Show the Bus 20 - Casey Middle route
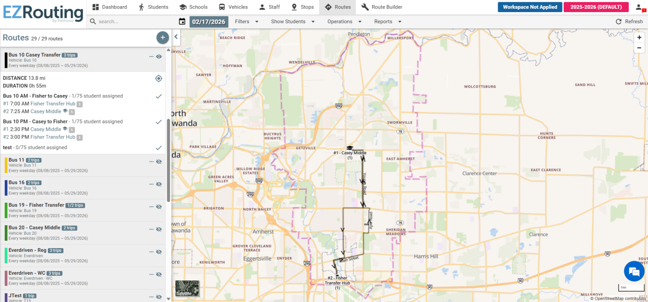The image size is (648, 302). 159,229
